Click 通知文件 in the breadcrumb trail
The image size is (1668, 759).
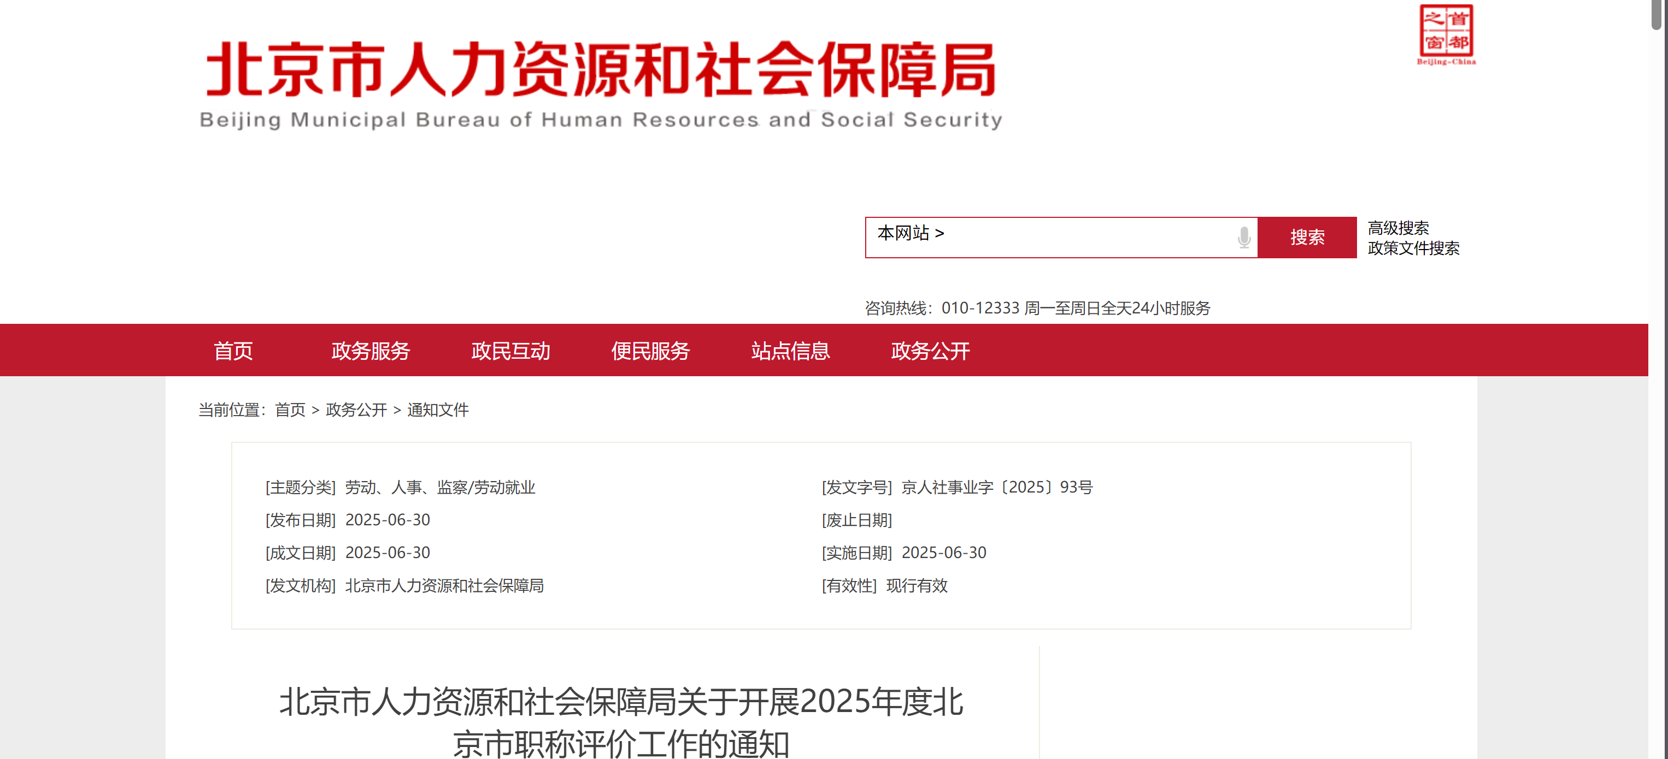tap(438, 410)
